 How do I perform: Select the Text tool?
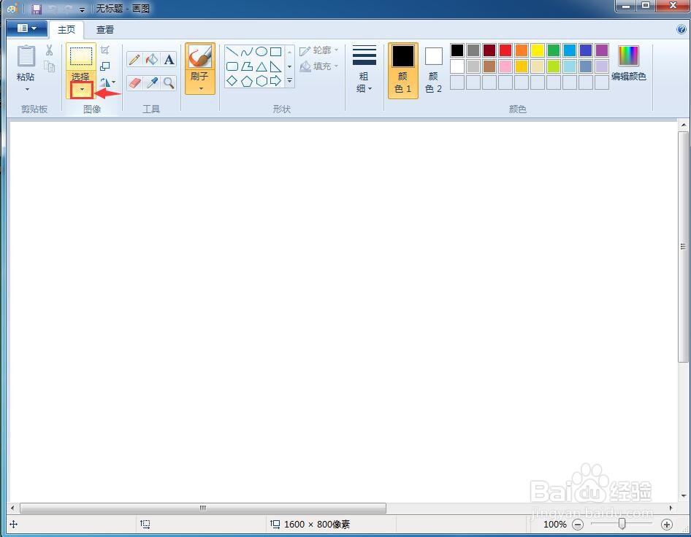tap(169, 59)
